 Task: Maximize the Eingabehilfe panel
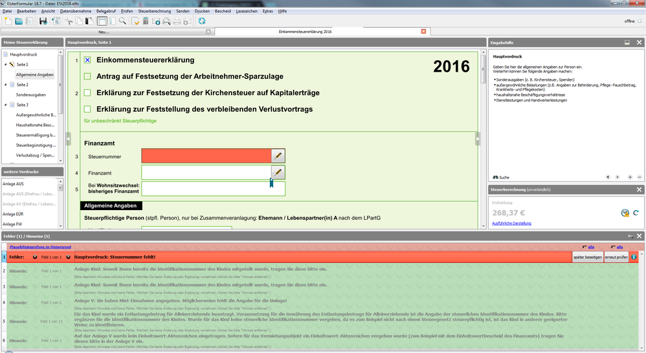(627, 43)
